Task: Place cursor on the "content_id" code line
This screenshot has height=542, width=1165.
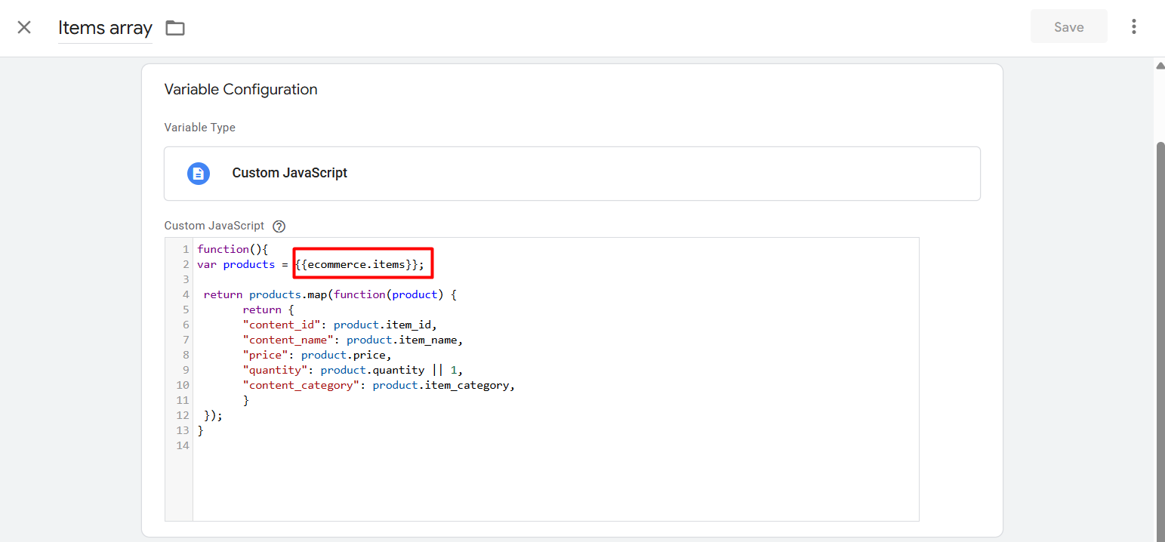Action: click(x=339, y=325)
